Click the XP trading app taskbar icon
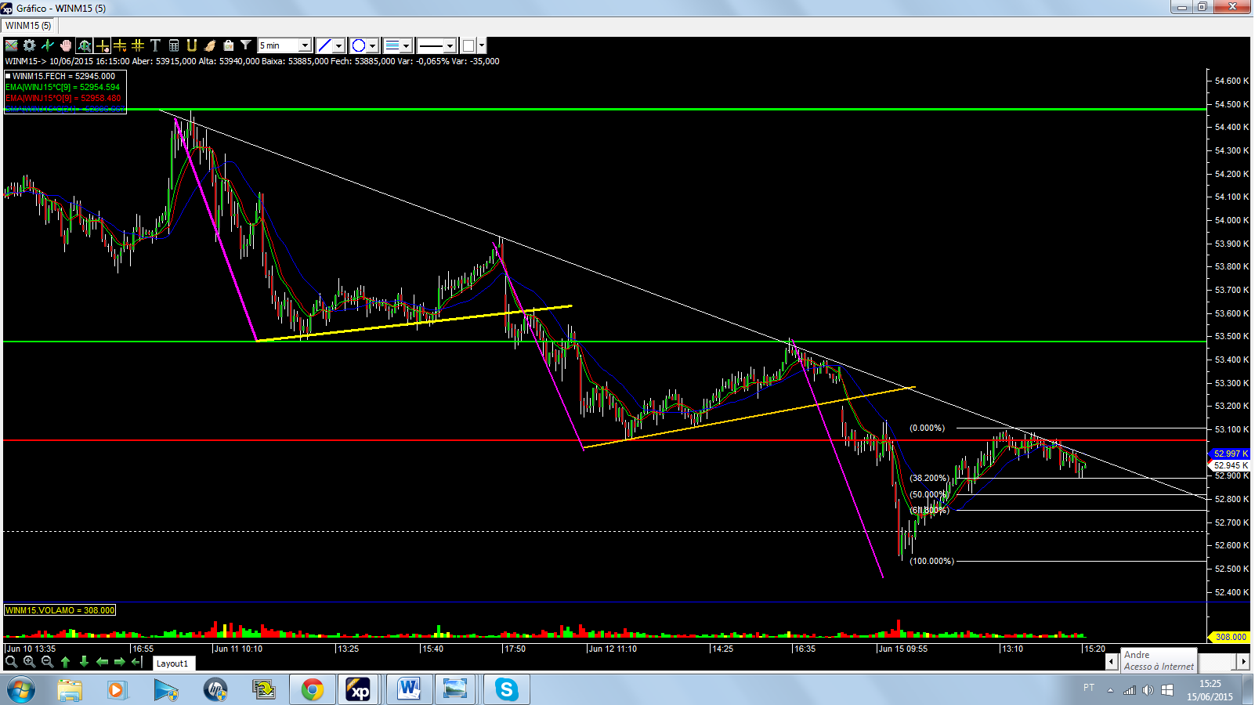 pos(360,690)
